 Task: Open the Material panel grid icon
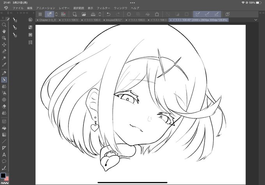point(30,27)
